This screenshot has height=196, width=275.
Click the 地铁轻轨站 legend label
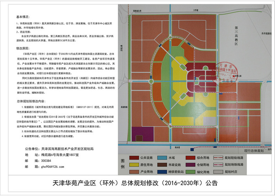point(176,172)
